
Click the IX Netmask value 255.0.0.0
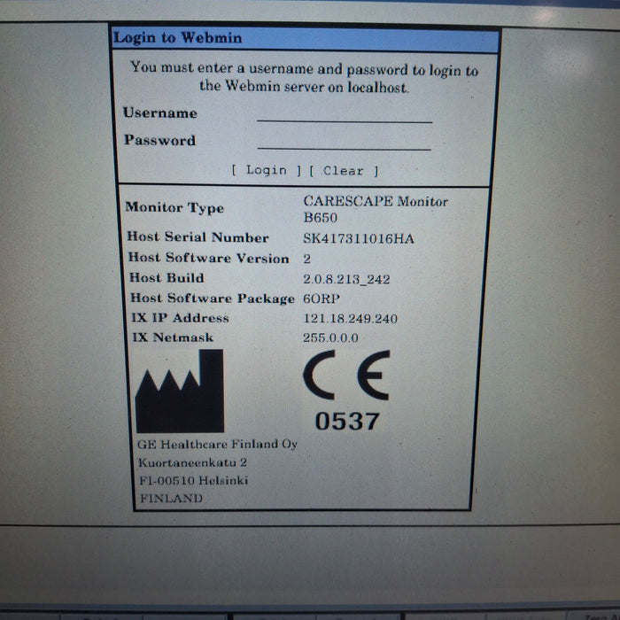click(332, 337)
